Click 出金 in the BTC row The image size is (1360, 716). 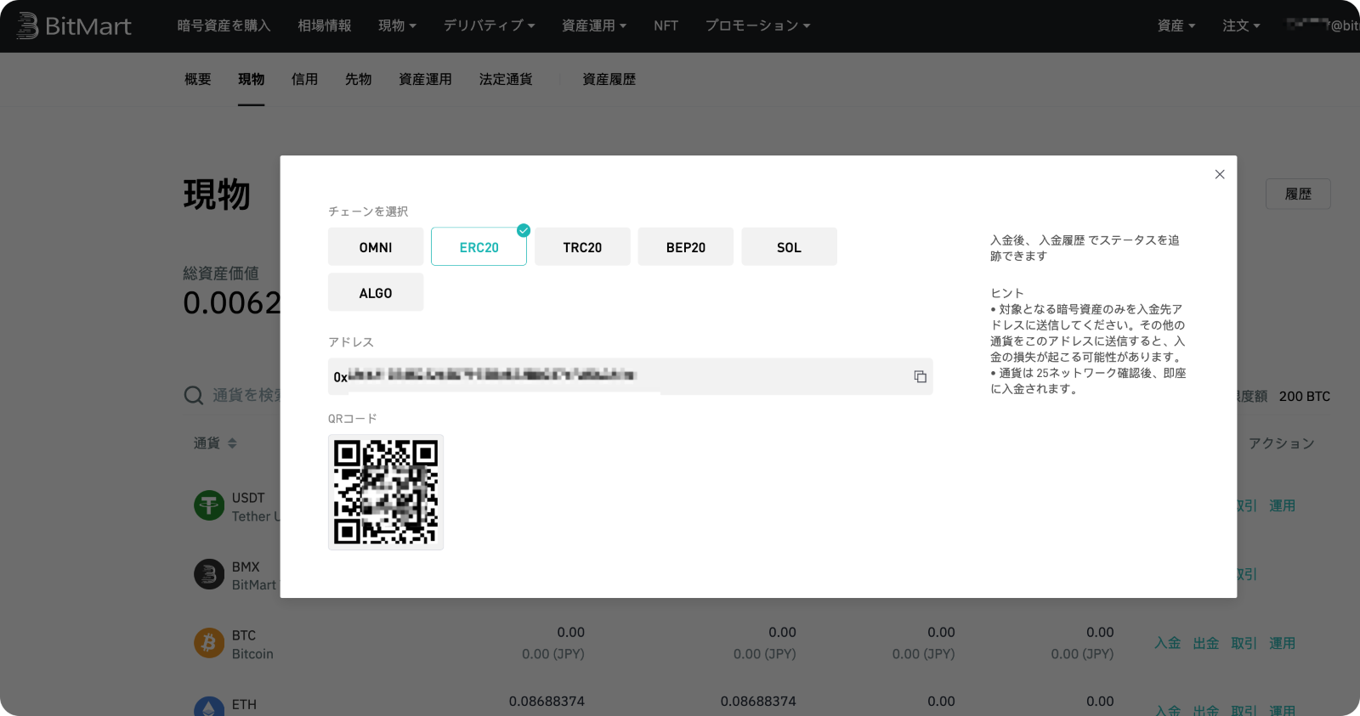point(1206,643)
